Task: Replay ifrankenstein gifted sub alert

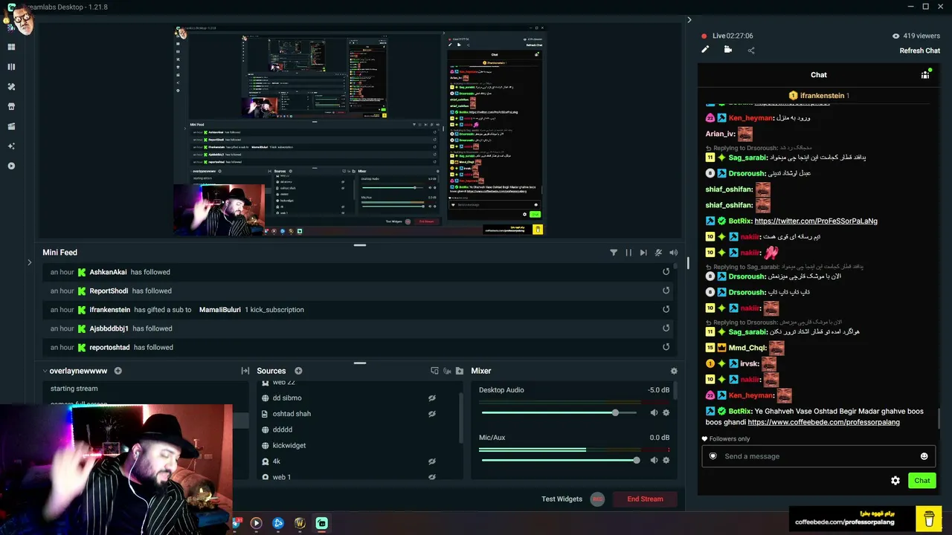Action: tap(666, 310)
